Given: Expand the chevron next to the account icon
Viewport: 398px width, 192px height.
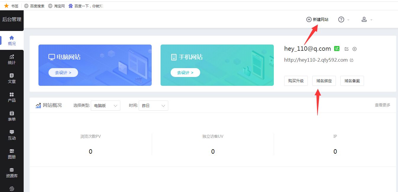Looking at the screenshot, I should [x=371, y=19].
